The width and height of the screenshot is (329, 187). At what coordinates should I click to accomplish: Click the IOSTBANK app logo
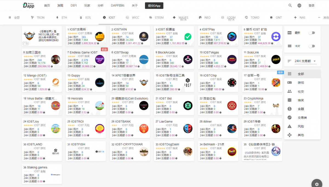pyautogui.click(x=144, y=129)
